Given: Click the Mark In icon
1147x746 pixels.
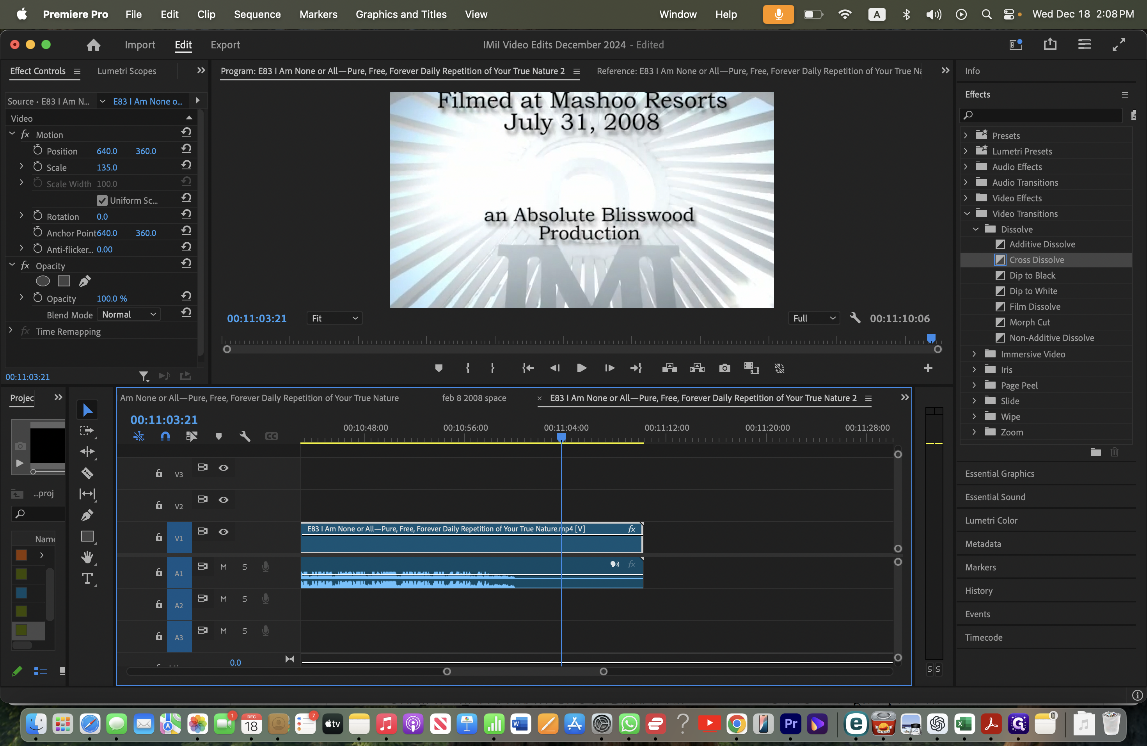Looking at the screenshot, I should coord(467,368).
